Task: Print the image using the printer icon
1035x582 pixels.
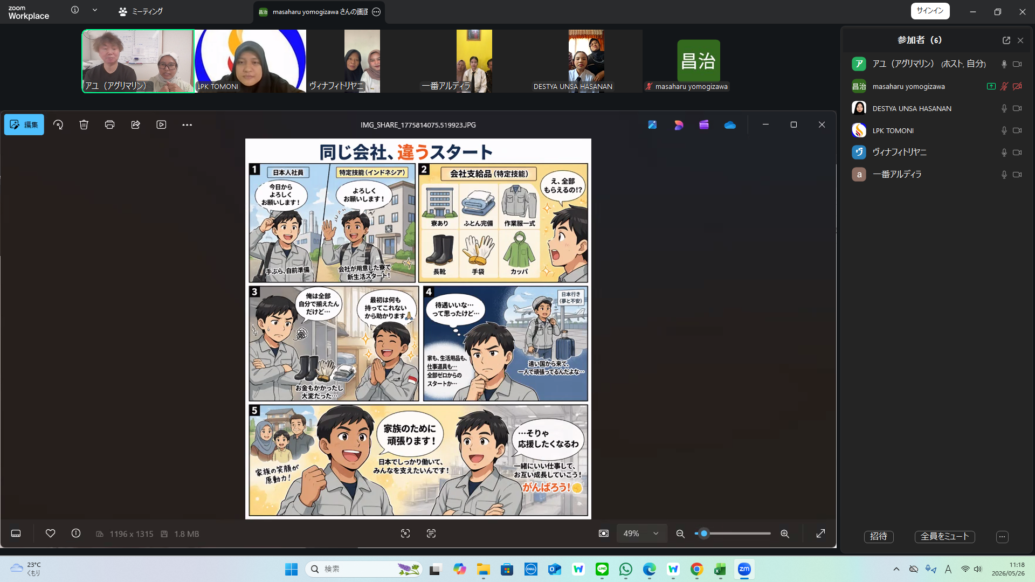Action: pos(110,124)
